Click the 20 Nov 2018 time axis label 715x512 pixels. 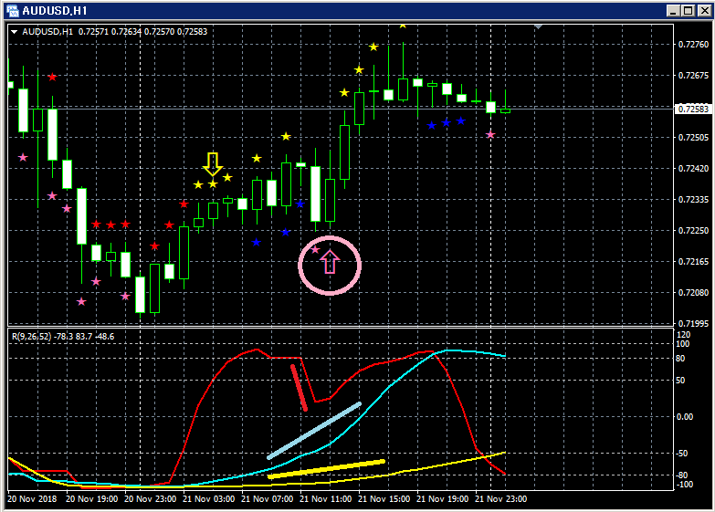(x=32, y=499)
